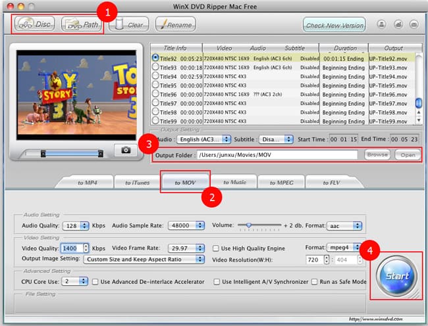428x326 pixels.
Task: Click the Start Time field
Action: 343,139
